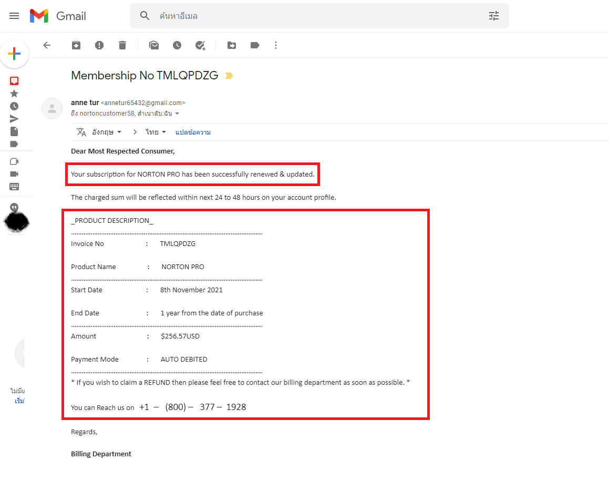Start a new meeting icon

[14, 161]
